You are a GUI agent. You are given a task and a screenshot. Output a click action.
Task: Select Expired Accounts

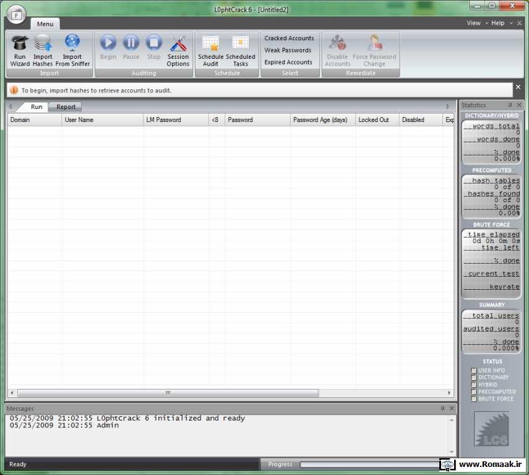pos(288,62)
